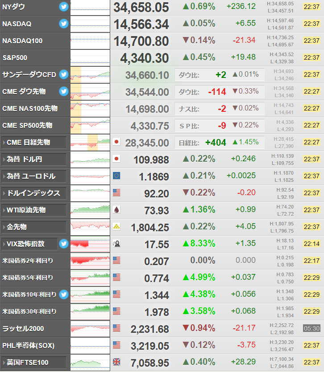Open the 金先物 mini chart

[90, 227]
